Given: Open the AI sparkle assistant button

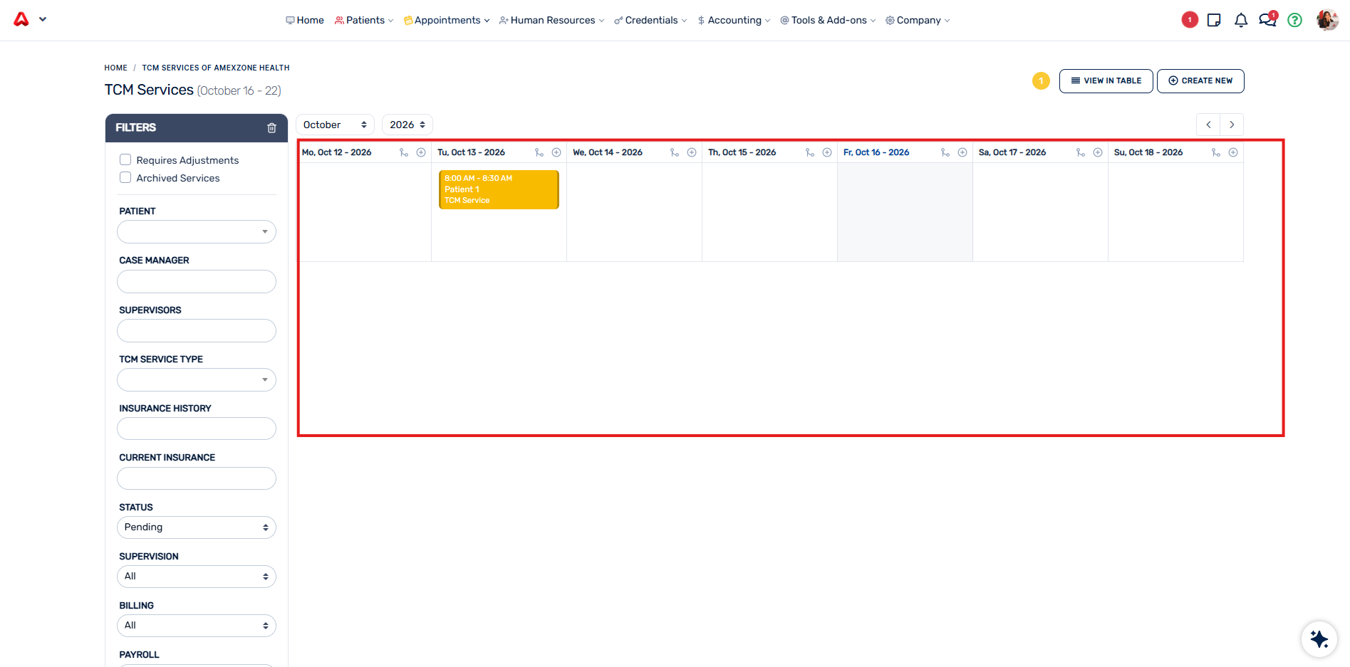Looking at the screenshot, I should [1319, 639].
